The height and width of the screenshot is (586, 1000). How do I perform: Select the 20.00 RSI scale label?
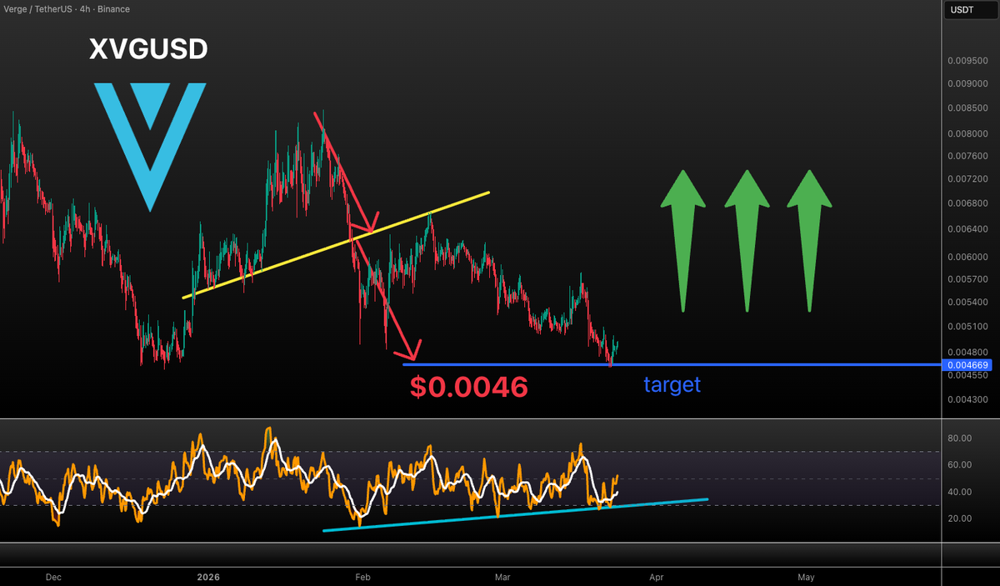961,518
